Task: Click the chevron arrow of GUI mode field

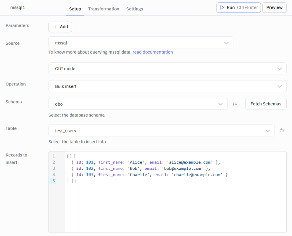Action: tap(280, 69)
